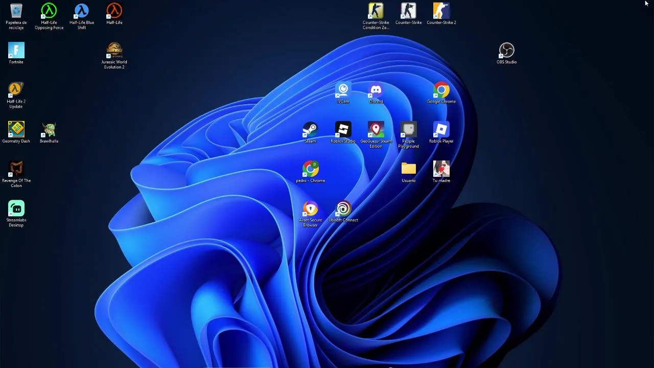Select the People Playground icon
This screenshot has height=368, width=654.
[x=409, y=129]
